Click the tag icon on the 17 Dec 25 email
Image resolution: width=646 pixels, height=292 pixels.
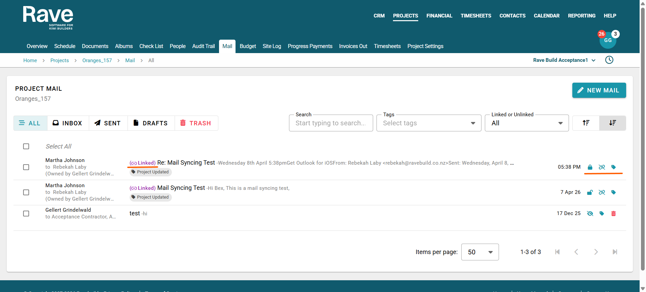click(x=602, y=214)
